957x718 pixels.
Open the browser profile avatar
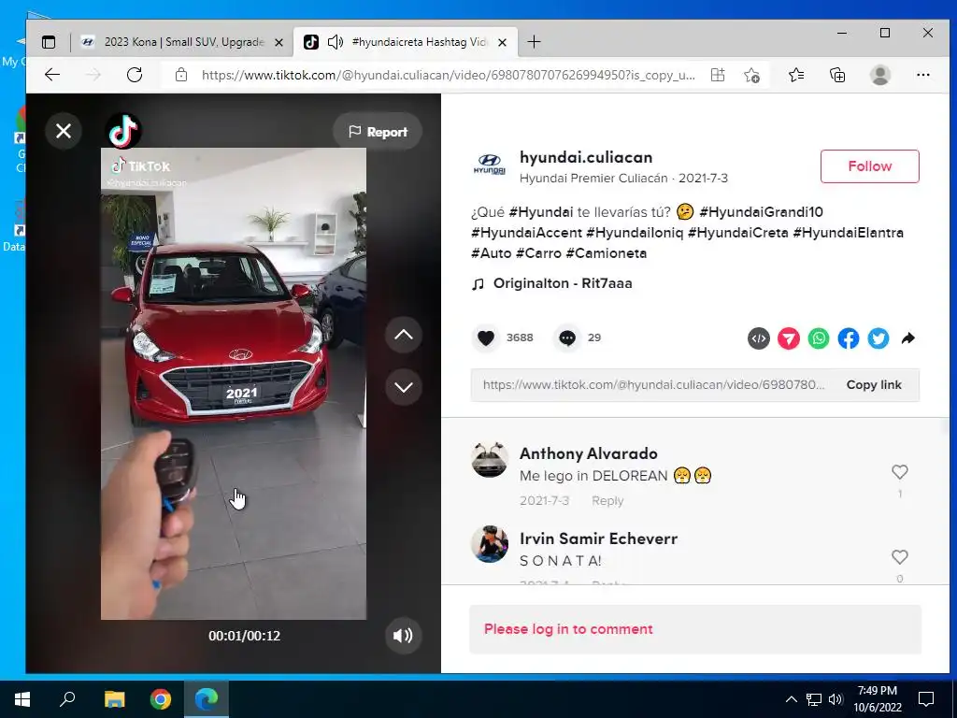click(x=879, y=75)
